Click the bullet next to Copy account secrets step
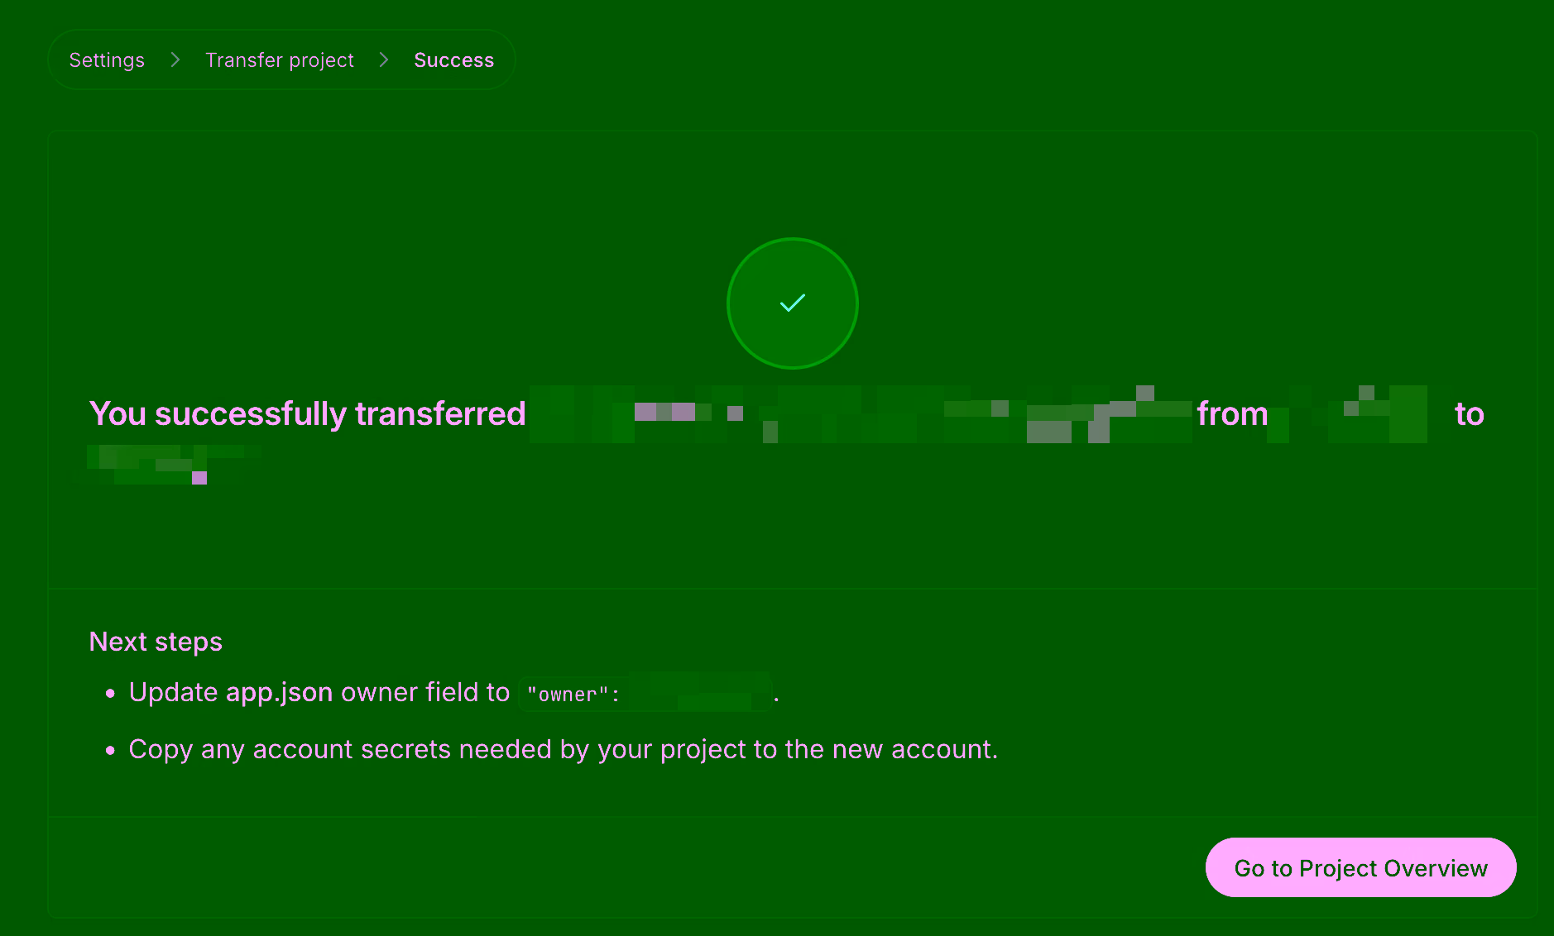Viewport: 1554px width, 936px height. point(111,751)
